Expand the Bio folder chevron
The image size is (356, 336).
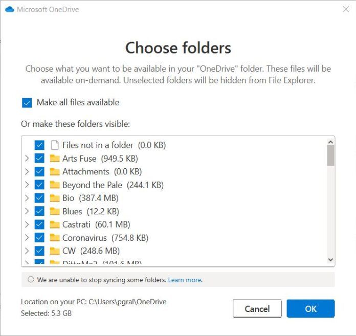click(x=27, y=198)
